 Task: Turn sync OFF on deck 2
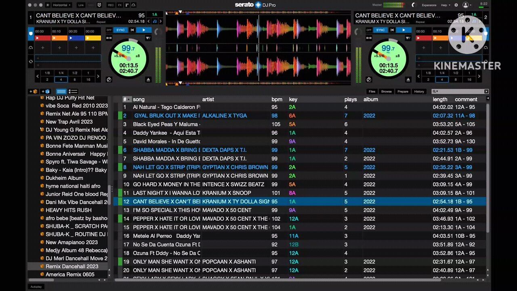(369, 30)
